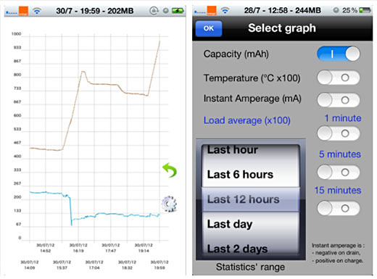This screenshot has height=279, width=377.
Task: Turn on the 5 minutes load average switch
Action: (x=339, y=172)
